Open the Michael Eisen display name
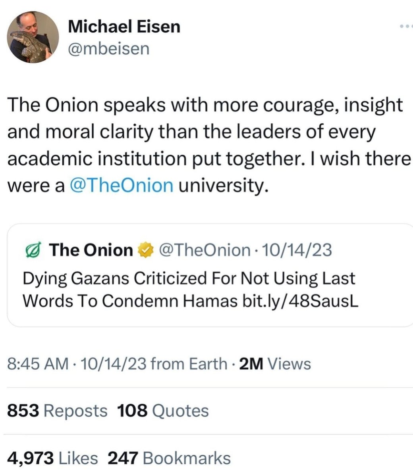 coord(124,27)
